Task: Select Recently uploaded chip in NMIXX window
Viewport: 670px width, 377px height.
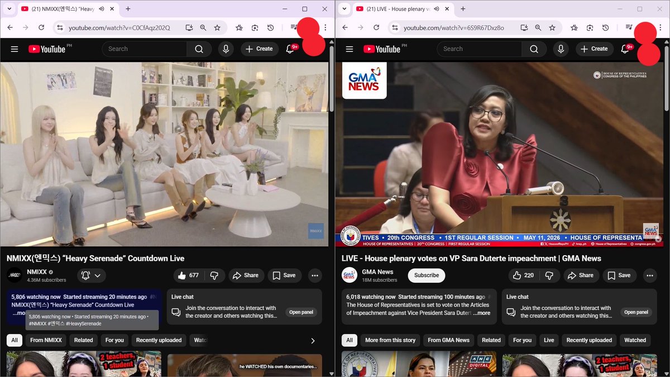Action: point(159,340)
